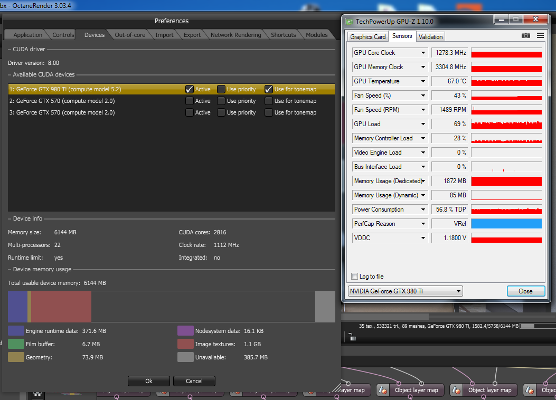Enable Active for device 3 GTX 570

coord(190,112)
